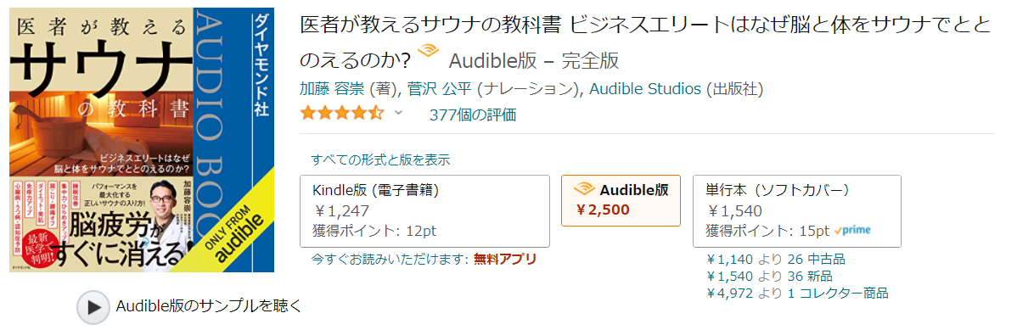View 26 中古品 offers from ¥1,140
Screen dimensions: 1017x330
777,260
